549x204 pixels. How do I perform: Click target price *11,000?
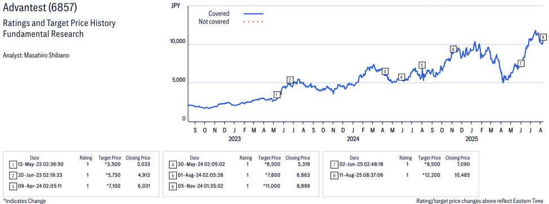pos(272,186)
